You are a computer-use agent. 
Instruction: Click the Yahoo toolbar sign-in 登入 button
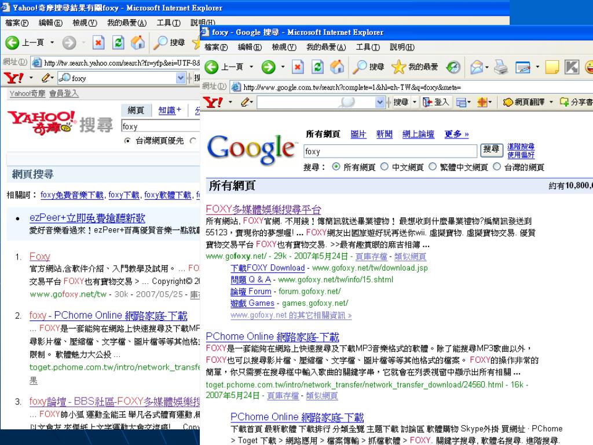(x=437, y=102)
